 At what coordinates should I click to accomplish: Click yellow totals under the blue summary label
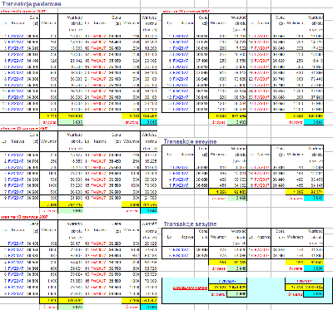pyautogui.click(x=227, y=288)
